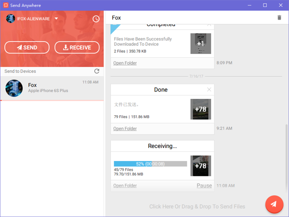Open Folder for the Done 79 files transfer

point(125,129)
